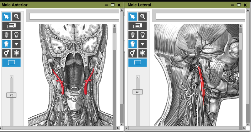Click the layered windows icon in Male Anterior
This screenshot has height=132, width=251.
pos(11,26)
